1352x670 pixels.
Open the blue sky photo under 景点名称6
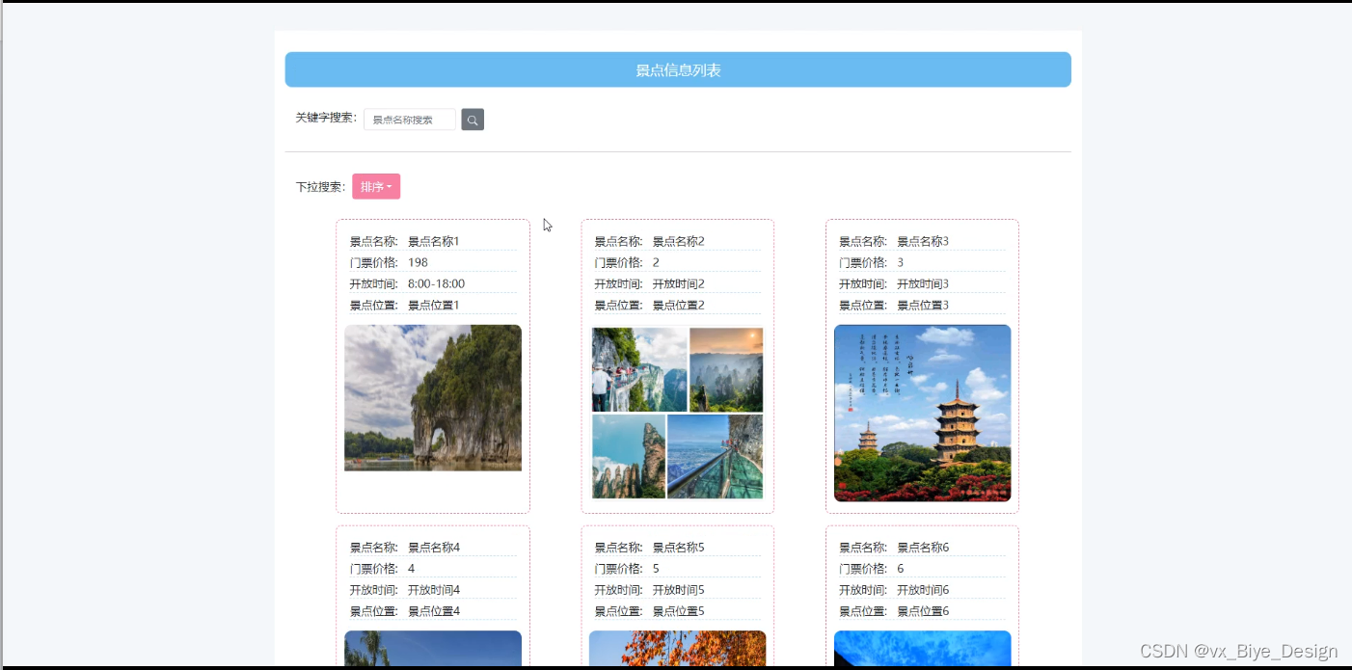pos(923,649)
